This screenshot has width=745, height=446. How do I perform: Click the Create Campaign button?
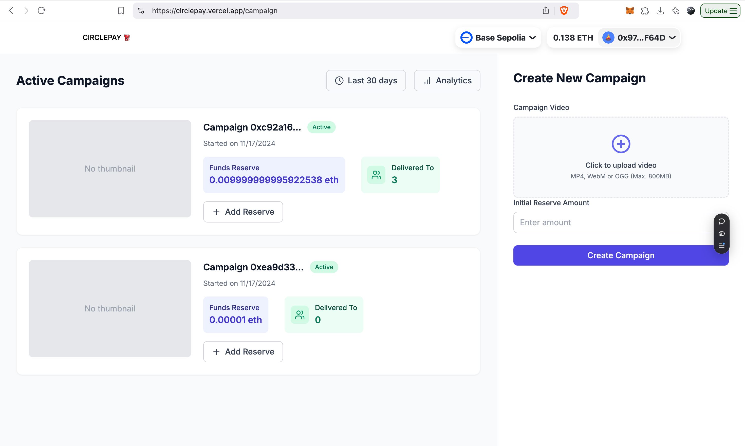pyautogui.click(x=621, y=255)
